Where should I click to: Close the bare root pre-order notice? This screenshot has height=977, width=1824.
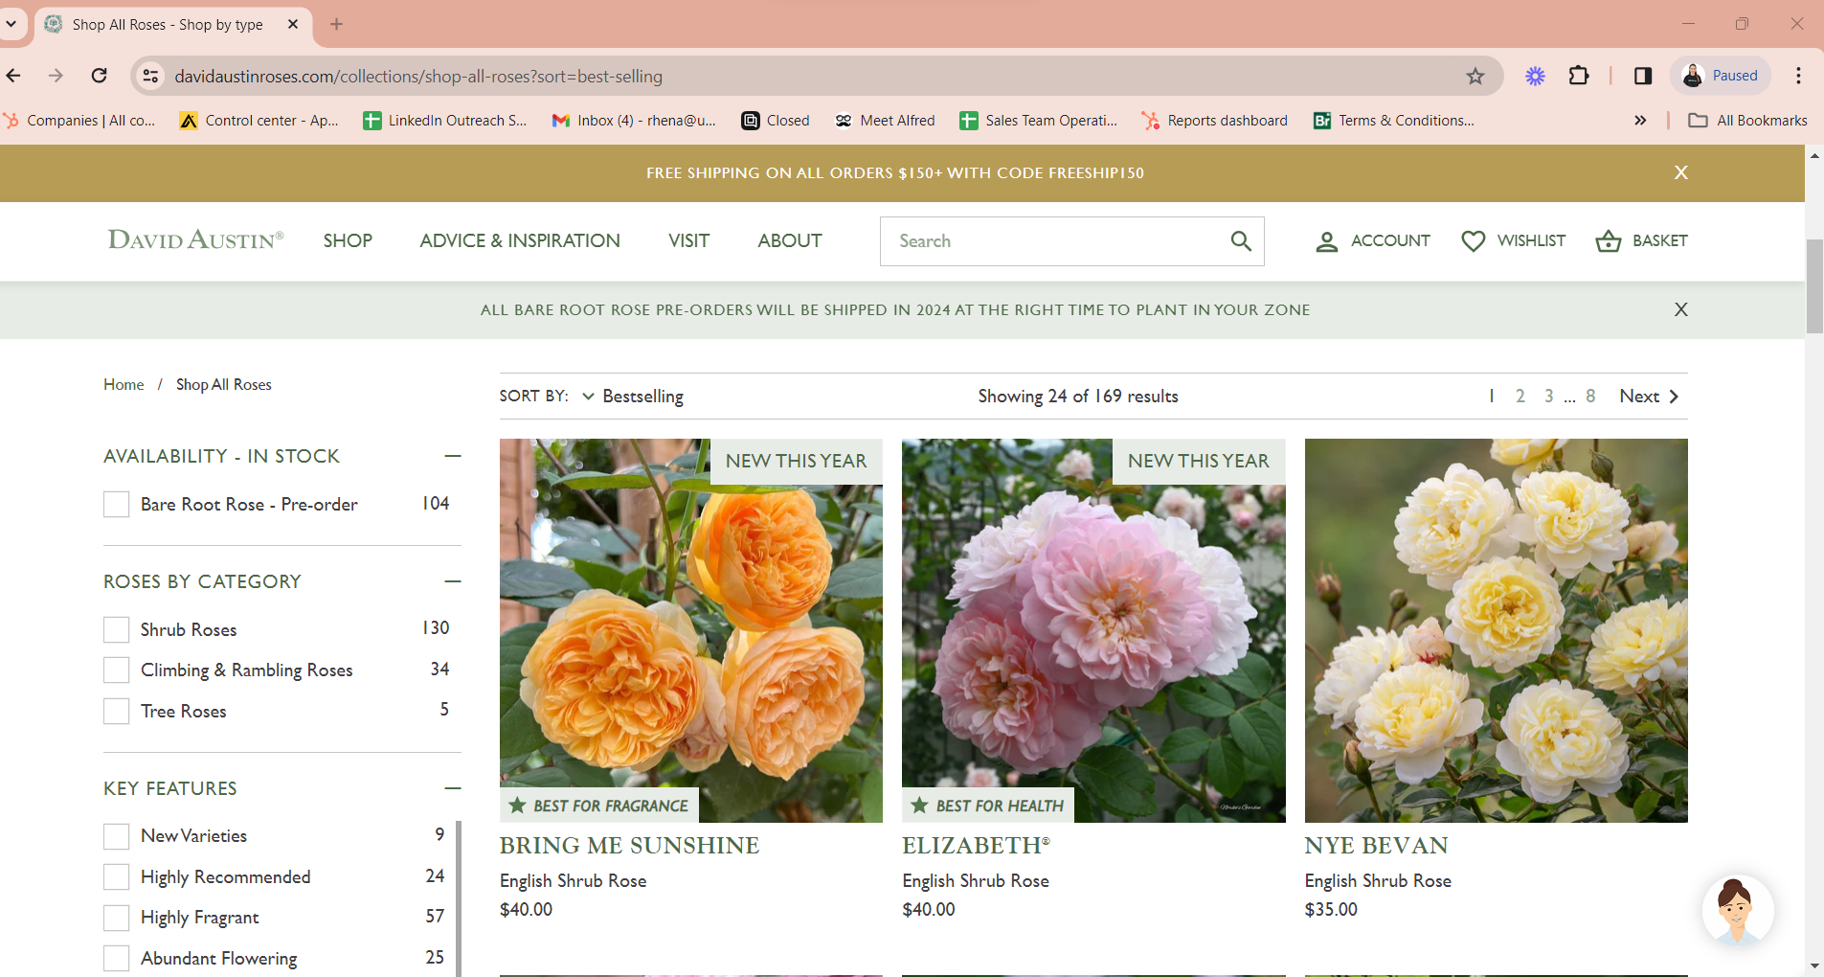tap(1681, 309)
